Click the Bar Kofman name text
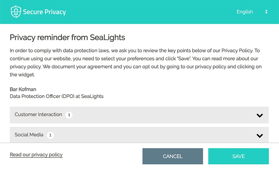Viewport: 279px width, 169px height. (x=23, y=89)
